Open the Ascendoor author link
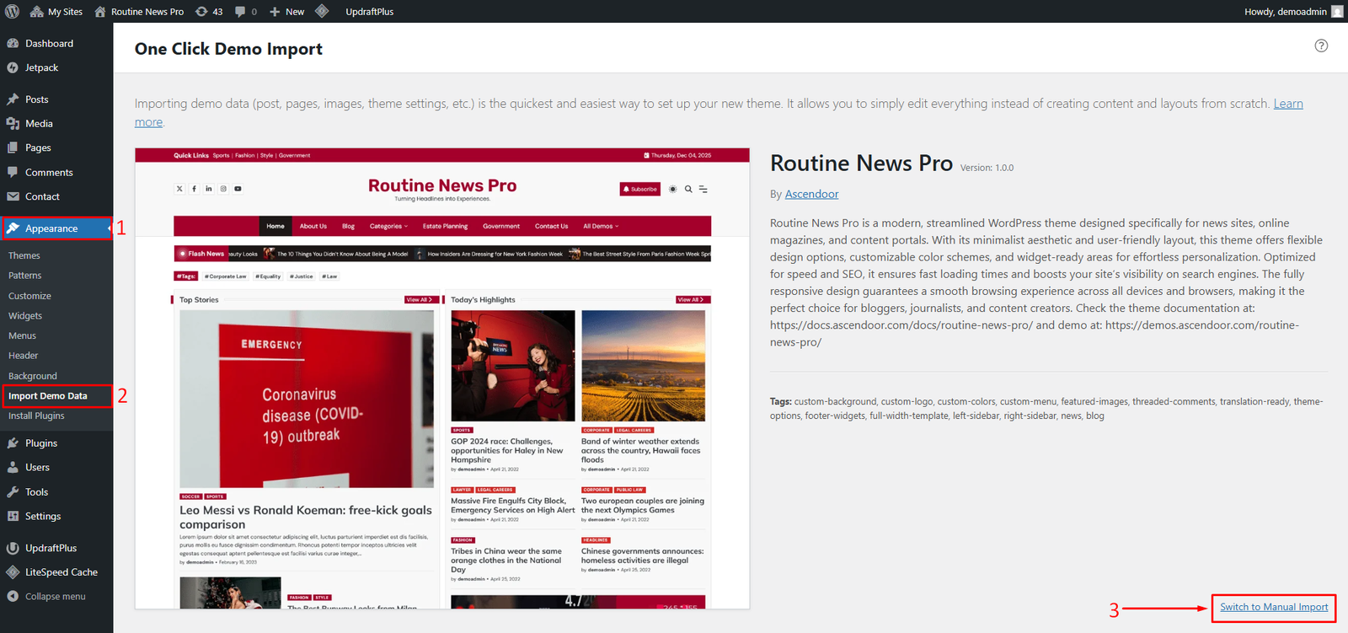 (811, 194)
